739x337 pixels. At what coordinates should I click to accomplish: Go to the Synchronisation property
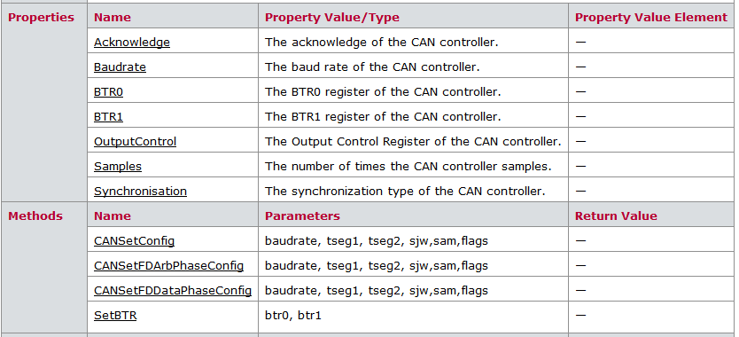tap(140, 192)
